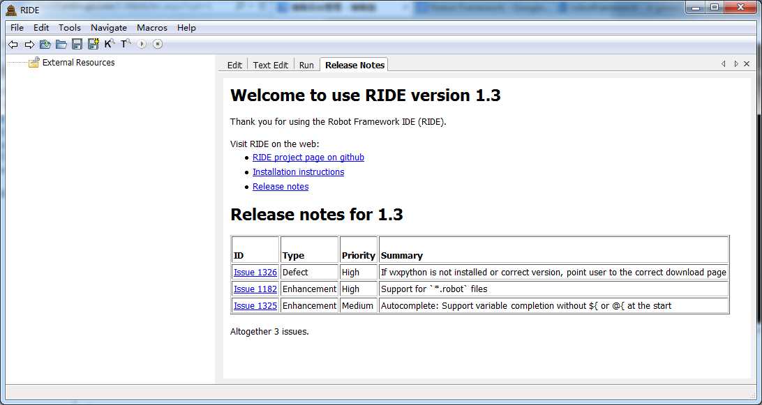Click 'Release notes for 1.3' heading
The width and height of the screenshot is (762, 405).
click(x=317, y=215)
